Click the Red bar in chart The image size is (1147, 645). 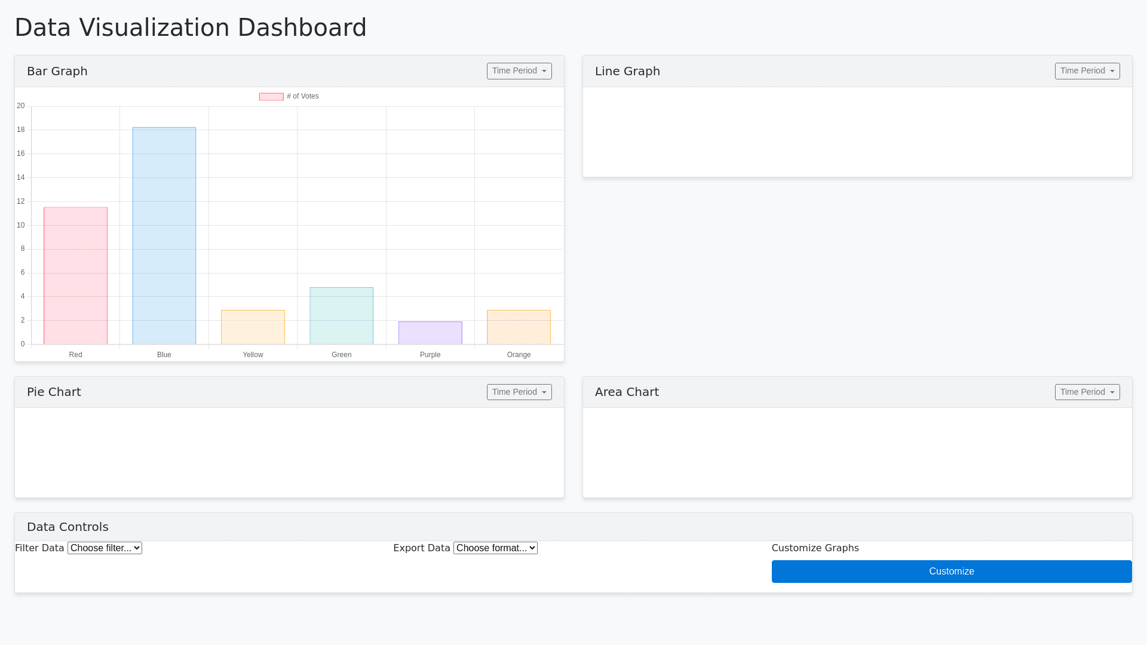75,276
